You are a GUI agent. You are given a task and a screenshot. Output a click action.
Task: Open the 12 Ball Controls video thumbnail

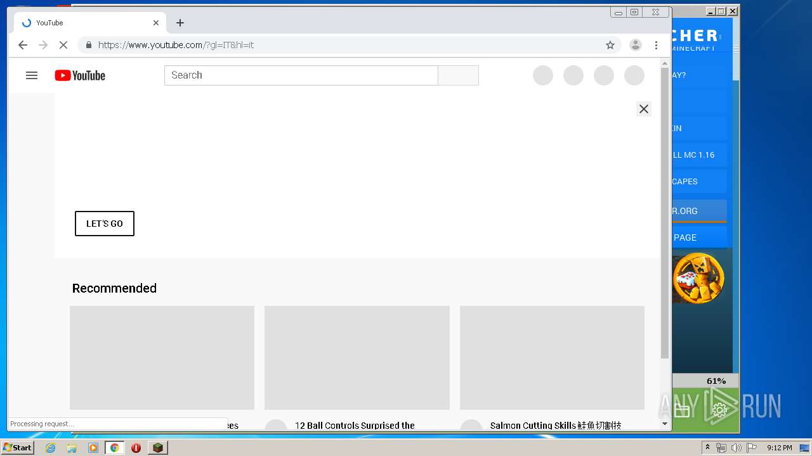357,358
